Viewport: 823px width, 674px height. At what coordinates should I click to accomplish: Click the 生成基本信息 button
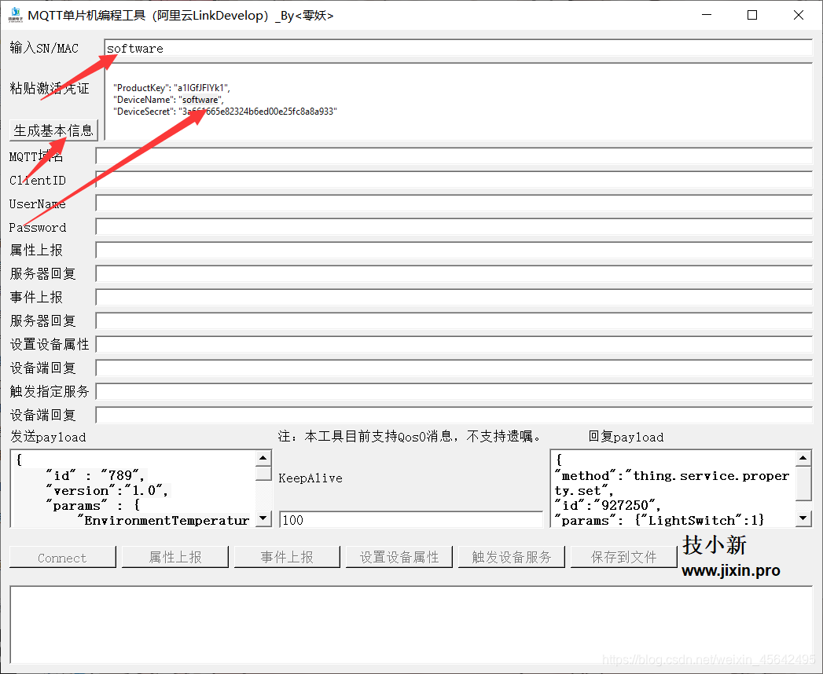click(x=53, y=130)
